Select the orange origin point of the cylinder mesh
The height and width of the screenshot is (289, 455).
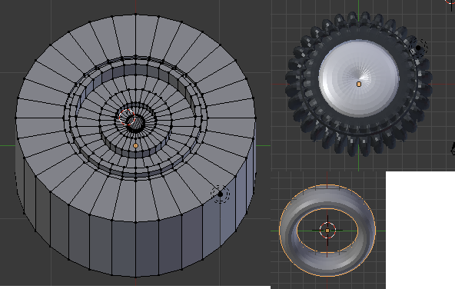(x=136, y=146)
